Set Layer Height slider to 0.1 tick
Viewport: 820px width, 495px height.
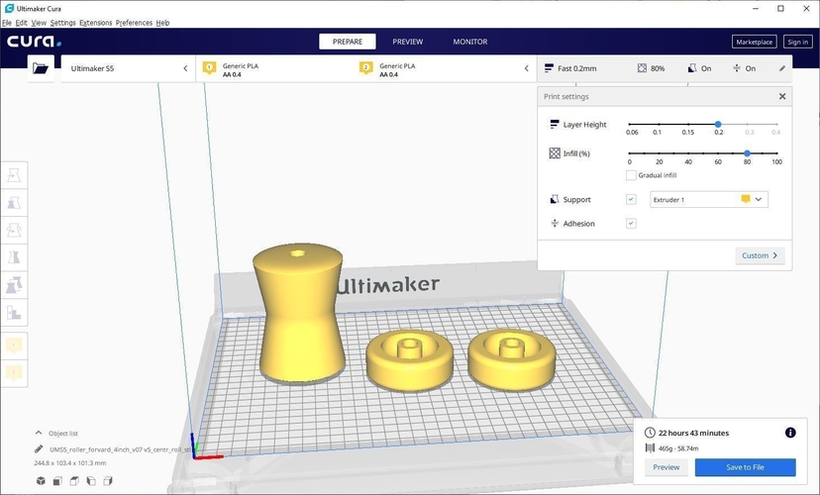[x=659, y=124]
